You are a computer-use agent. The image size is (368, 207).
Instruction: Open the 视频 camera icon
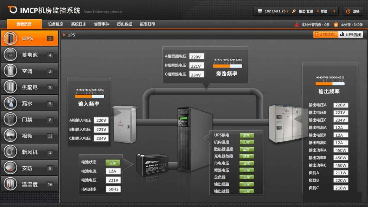[x=10, y=136]
